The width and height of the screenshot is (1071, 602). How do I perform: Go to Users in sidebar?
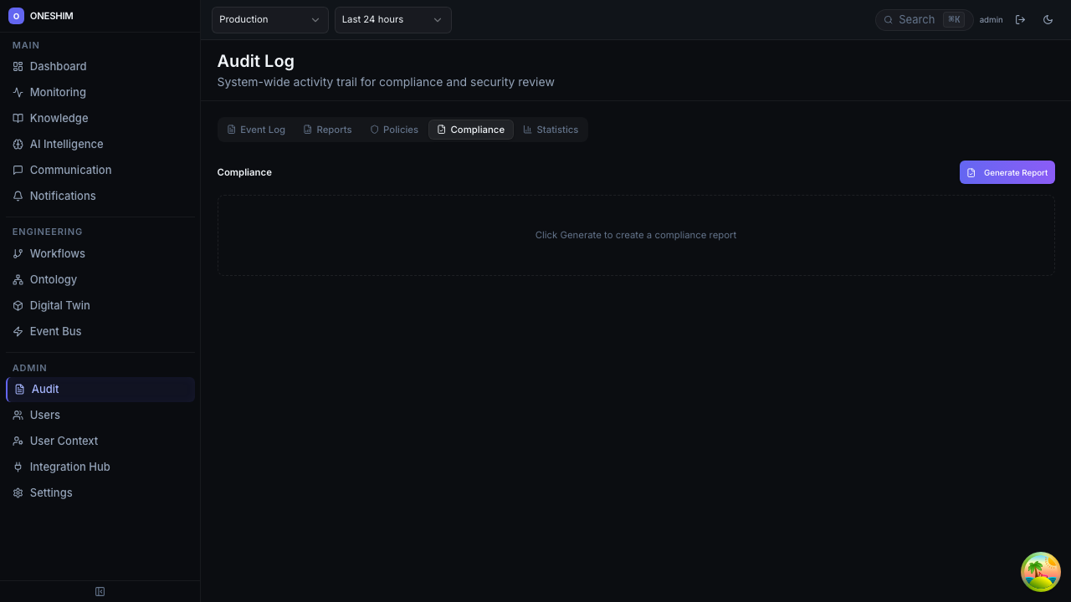[x=45, y=415]
